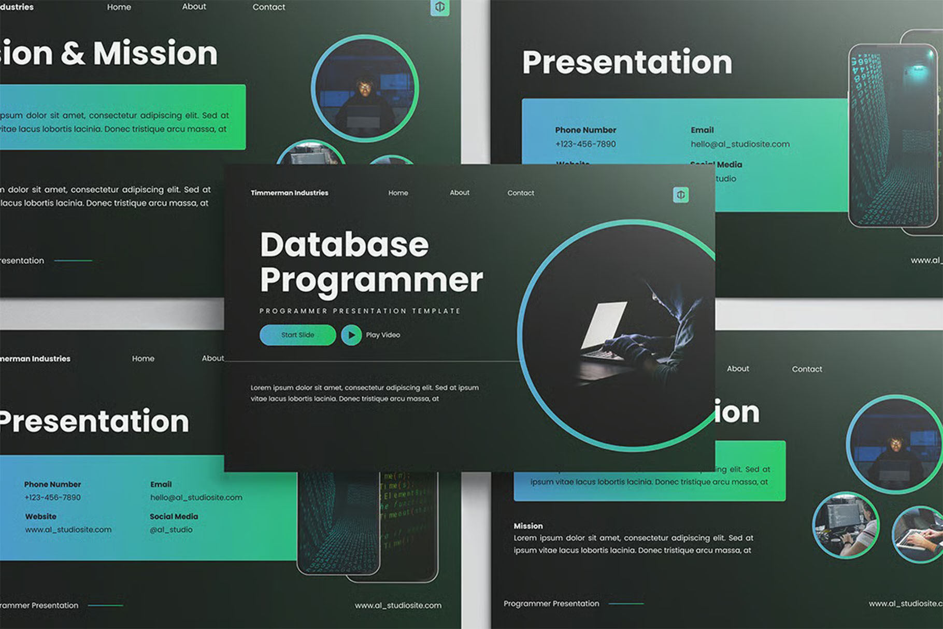Click the Mission heading on bottom-right slide
This screenshot has height=629, width=943.
click(x=528, y=526)
